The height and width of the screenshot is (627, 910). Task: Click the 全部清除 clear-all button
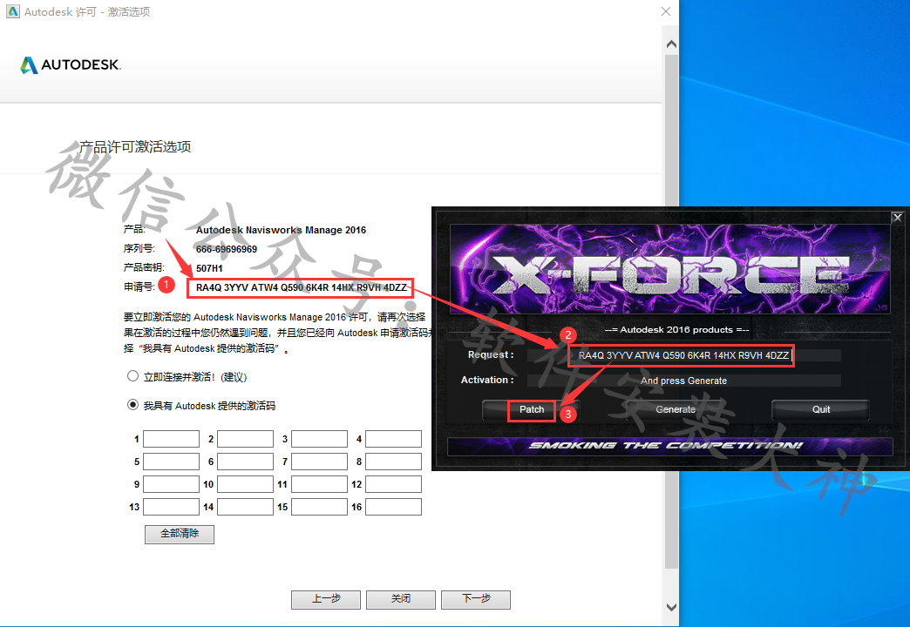click(180, 534)
